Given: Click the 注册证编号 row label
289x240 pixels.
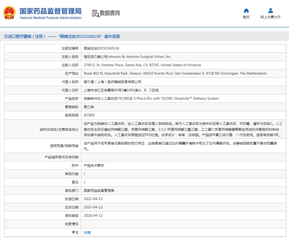Looking at the screenshot, I should click(70, 48).
